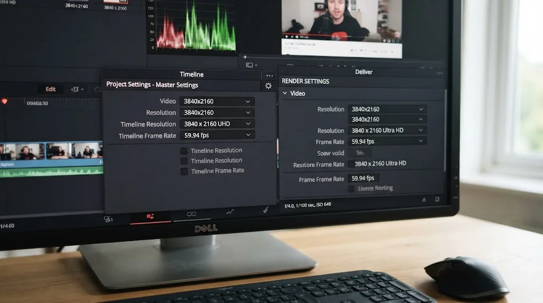Click the Project Settings - Master Settings title
The width and height of the screenshot is (543, 303).
click(152, 85)
